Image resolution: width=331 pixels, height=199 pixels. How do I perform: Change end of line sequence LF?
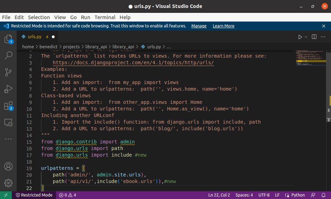(277, 195)
